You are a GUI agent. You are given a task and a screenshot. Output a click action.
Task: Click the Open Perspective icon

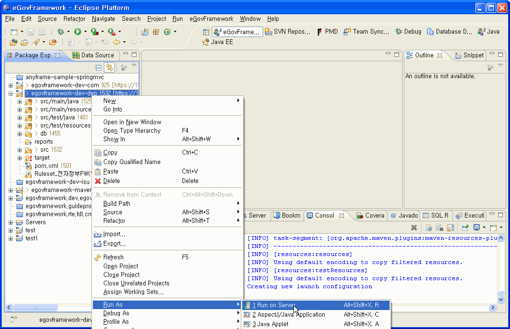206,32
